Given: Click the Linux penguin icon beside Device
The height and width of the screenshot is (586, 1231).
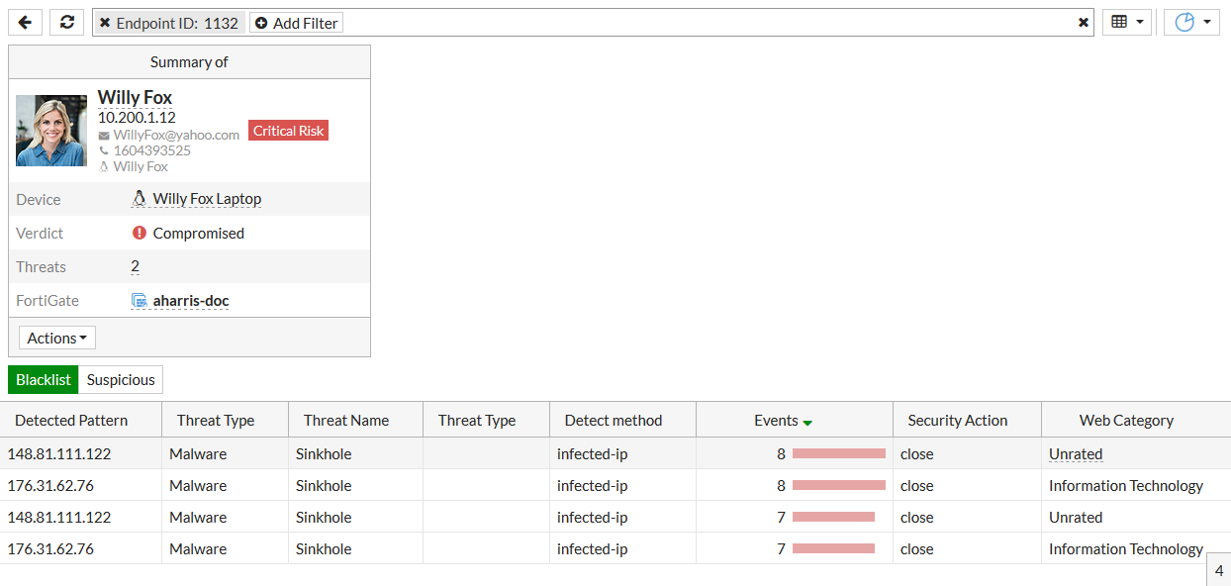Looking at the screenshot, I should [140, 199].
